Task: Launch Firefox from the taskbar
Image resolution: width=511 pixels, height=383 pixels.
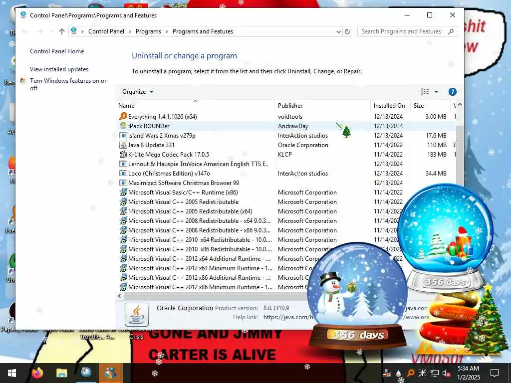Action: tap(37, 373)
